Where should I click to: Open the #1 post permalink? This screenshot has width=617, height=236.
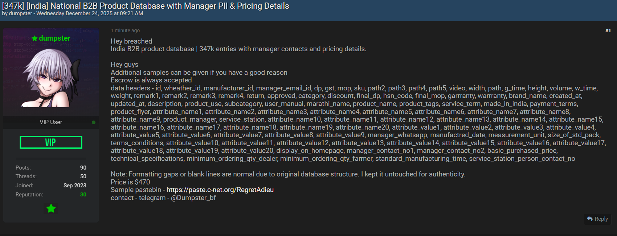608,30
